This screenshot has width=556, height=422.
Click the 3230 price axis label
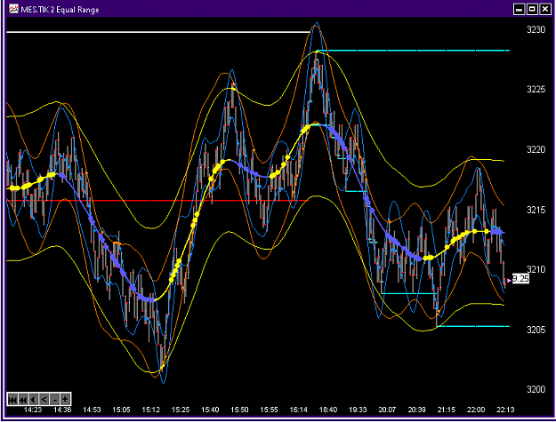pos(536,29)
